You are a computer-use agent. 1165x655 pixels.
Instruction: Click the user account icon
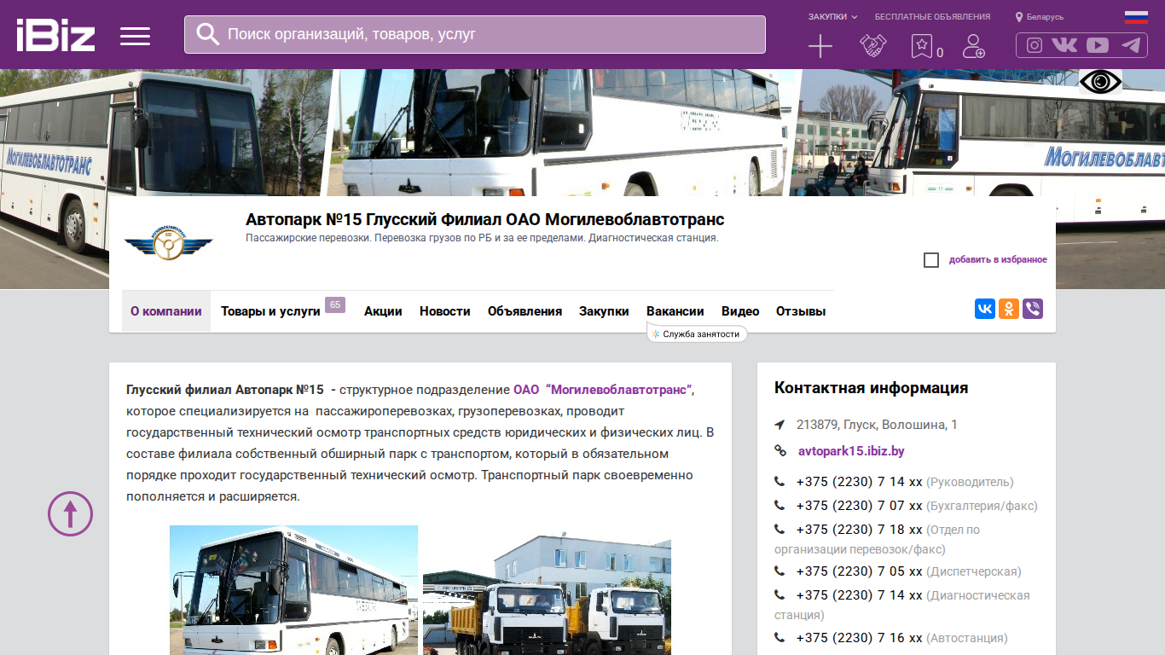[x=973, y=46]
